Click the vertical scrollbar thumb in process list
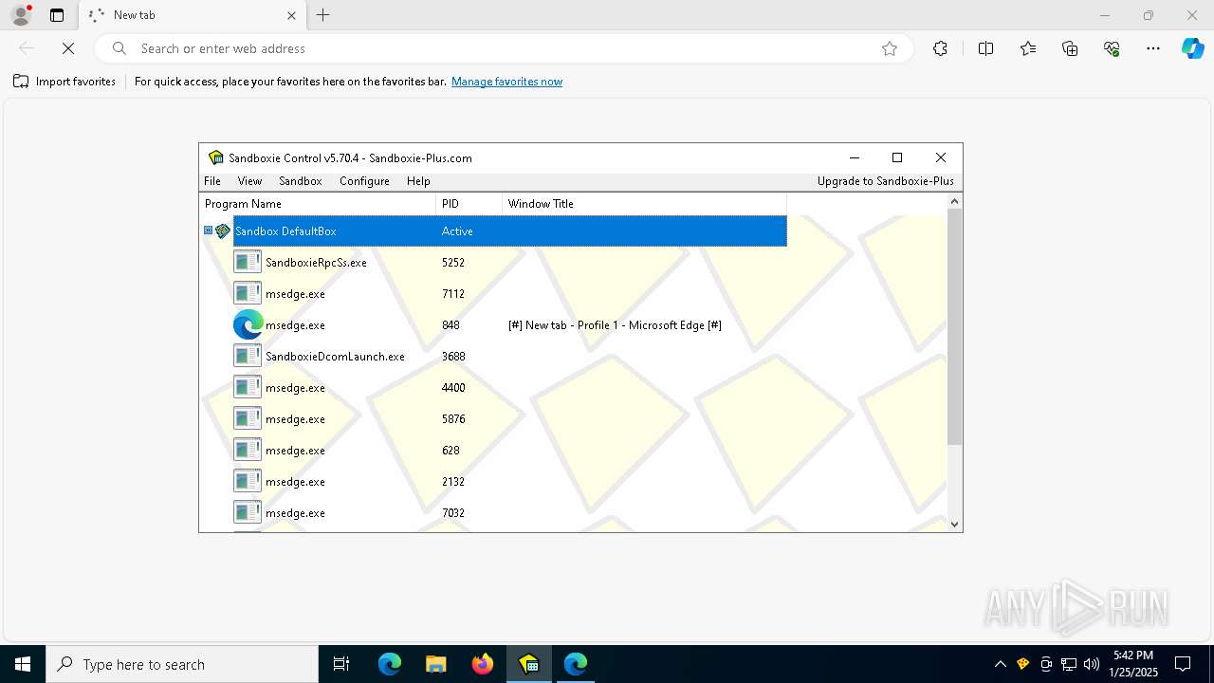 pyautogui.click(x=955, y=326)
